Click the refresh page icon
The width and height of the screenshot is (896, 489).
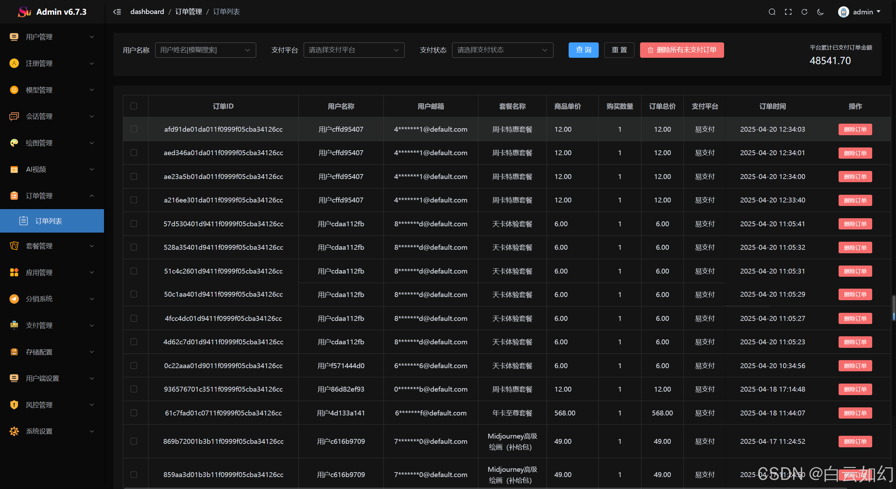pyautogui.click(x=804, y=12)
